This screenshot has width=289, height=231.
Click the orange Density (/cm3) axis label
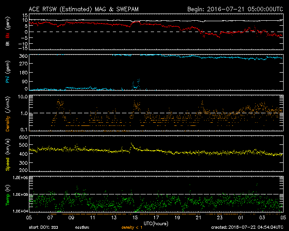7,113
